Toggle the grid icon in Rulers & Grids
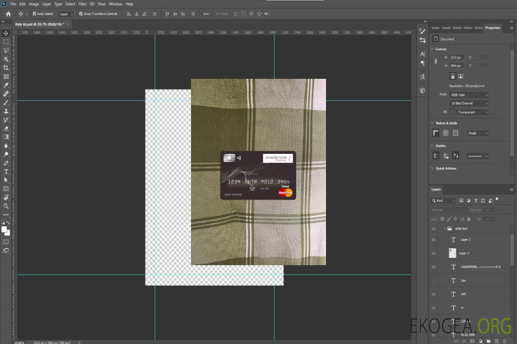The width and height of the screenshot is (517, 344). pos(446,133)
